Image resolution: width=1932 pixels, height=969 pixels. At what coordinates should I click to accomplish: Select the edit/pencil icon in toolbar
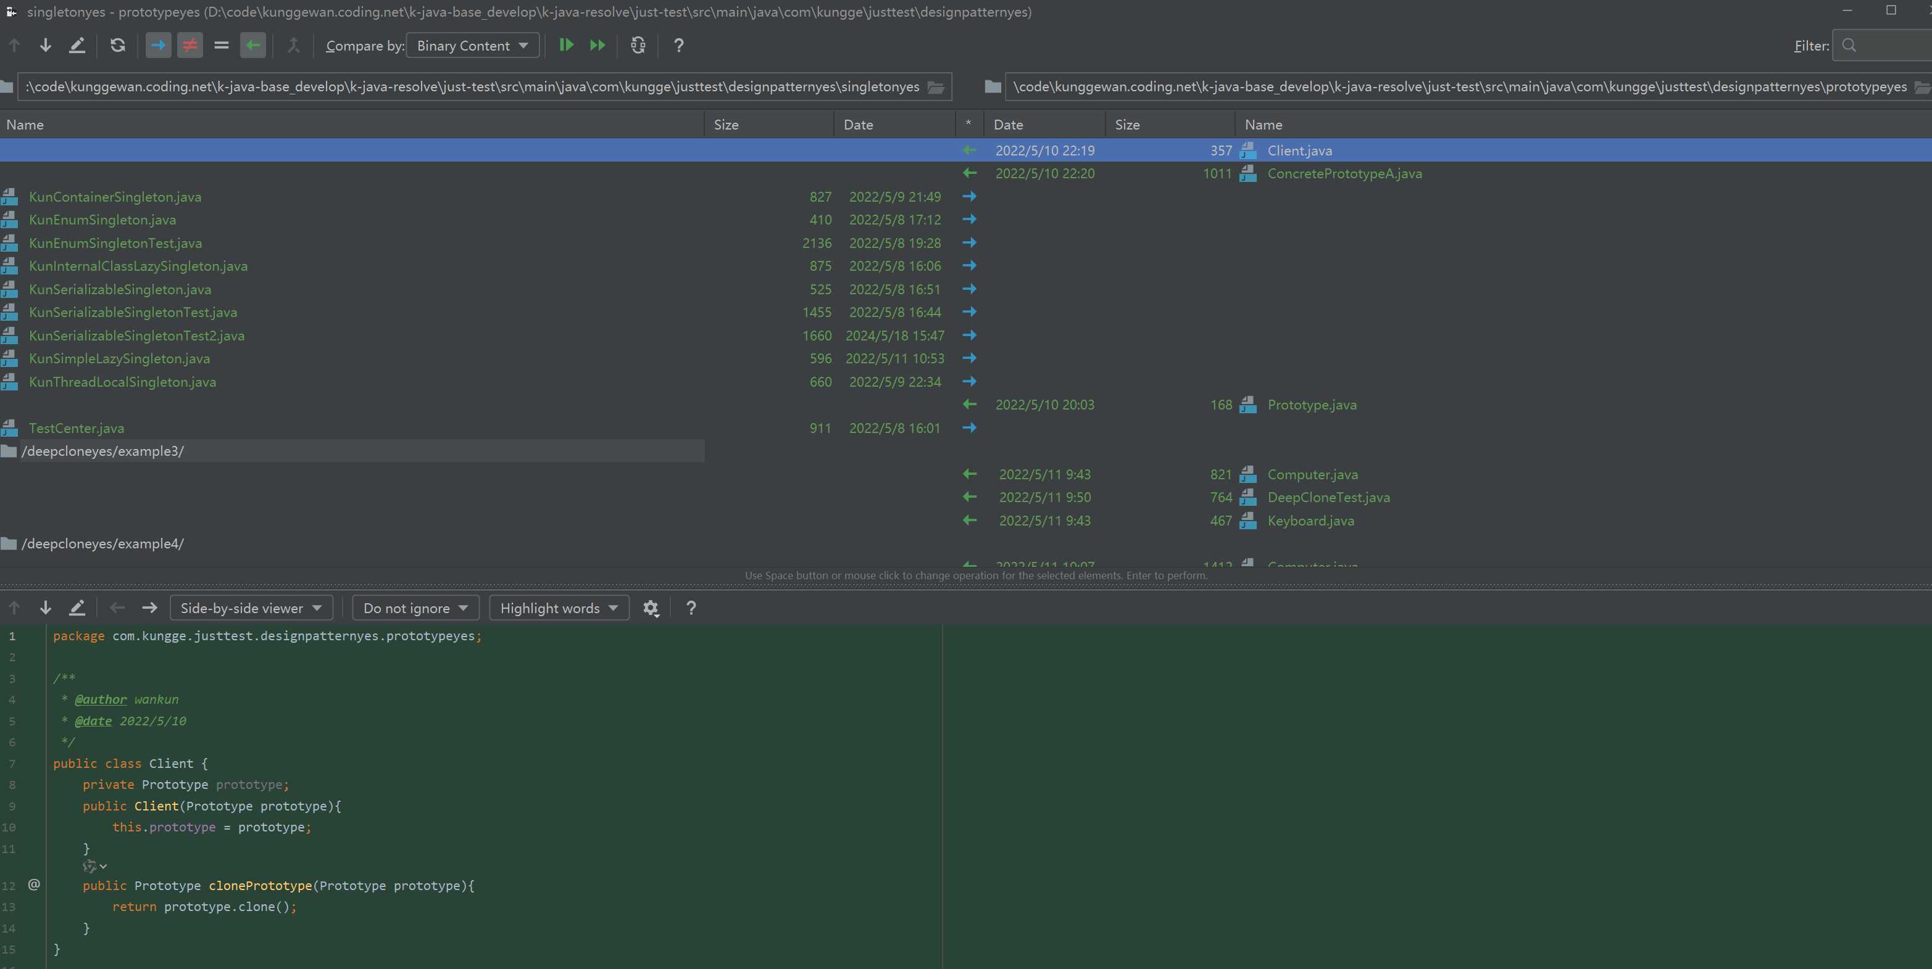pos(77,46)
